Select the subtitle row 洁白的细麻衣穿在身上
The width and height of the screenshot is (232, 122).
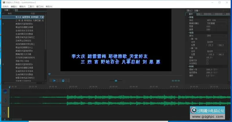click(23, 44)
